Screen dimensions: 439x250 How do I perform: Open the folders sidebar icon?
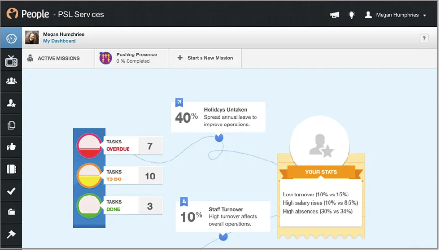(x=11, y=212)
